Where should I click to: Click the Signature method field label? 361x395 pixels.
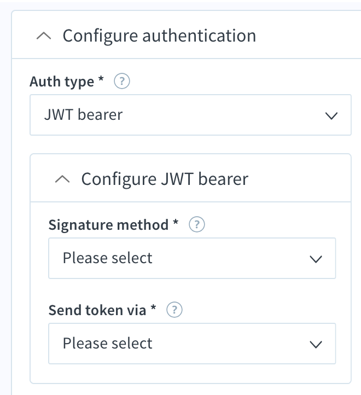click(x=108, y=225)
